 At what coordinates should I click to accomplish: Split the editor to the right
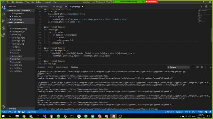pyautogui.click(x=206, y=7)
